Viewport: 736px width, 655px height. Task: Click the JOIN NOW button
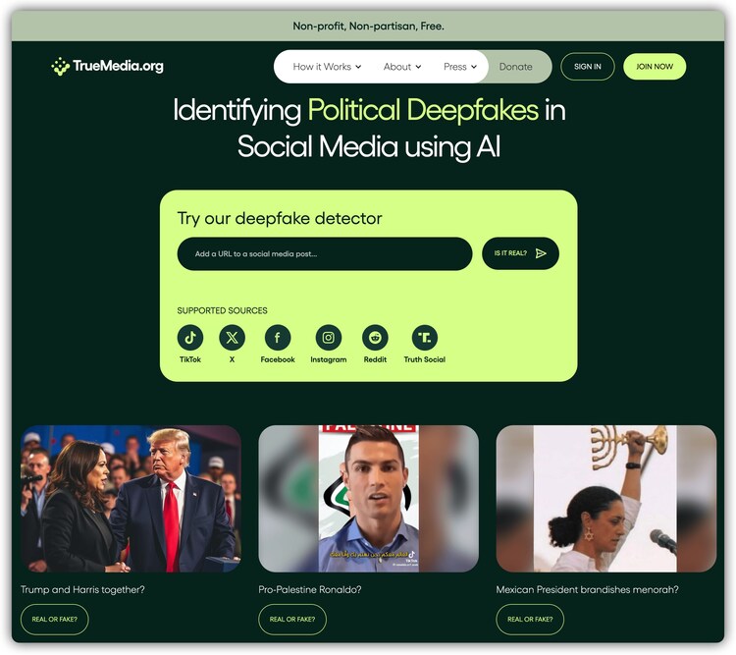(x=655, y=67)
